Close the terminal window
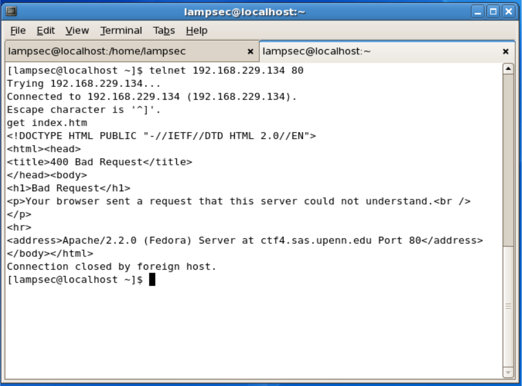 coord(508,12)
